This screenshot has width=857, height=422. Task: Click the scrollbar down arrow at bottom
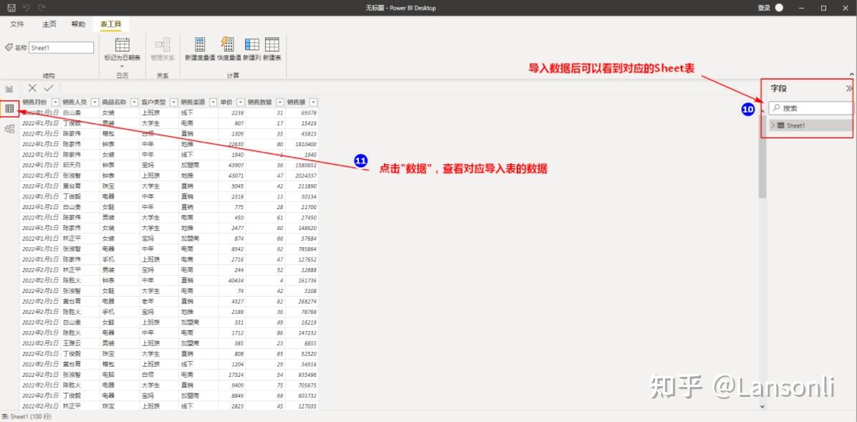pos(762,406)
